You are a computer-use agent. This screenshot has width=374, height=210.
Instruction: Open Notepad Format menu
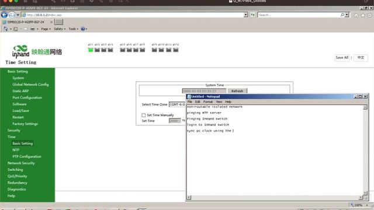coord(208,101)
